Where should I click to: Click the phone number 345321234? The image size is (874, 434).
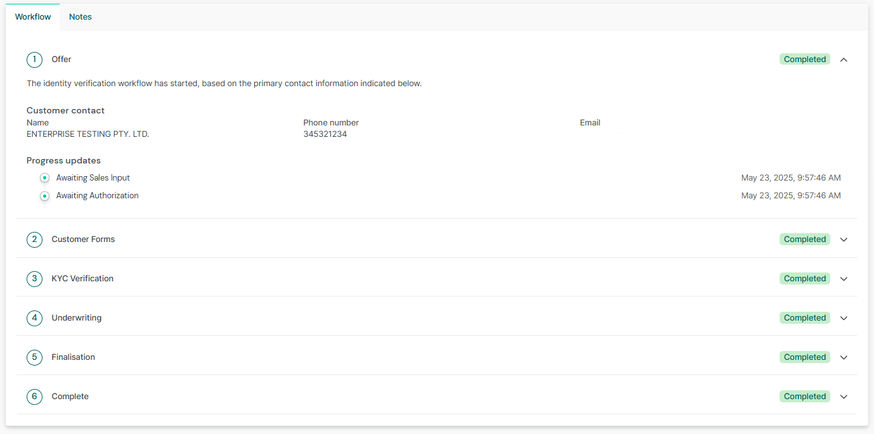coord(325,134)
